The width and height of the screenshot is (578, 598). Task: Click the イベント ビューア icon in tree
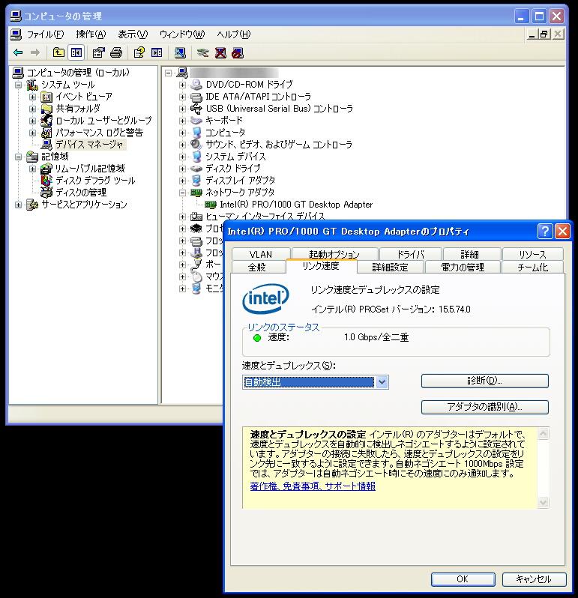coord(46,97)
